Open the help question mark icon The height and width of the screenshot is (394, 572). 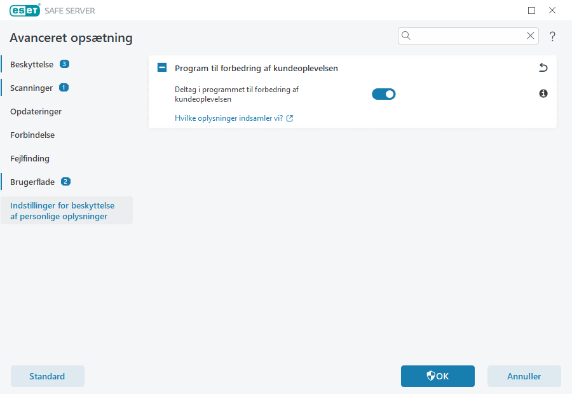[552, 36]
